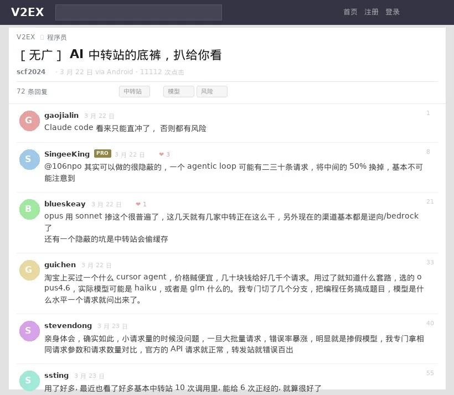Go to 首页 in the top navigation
Image resolution: width=454 pixels, height=395 pixels.
click(x=350, y=12)
